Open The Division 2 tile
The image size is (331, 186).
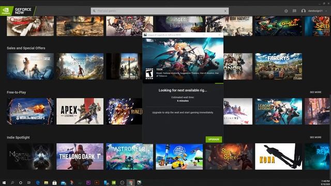click(x=124, y=66)
